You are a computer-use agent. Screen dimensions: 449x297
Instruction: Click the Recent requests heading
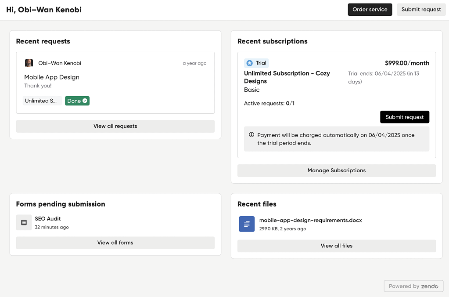tap(43, 41)
